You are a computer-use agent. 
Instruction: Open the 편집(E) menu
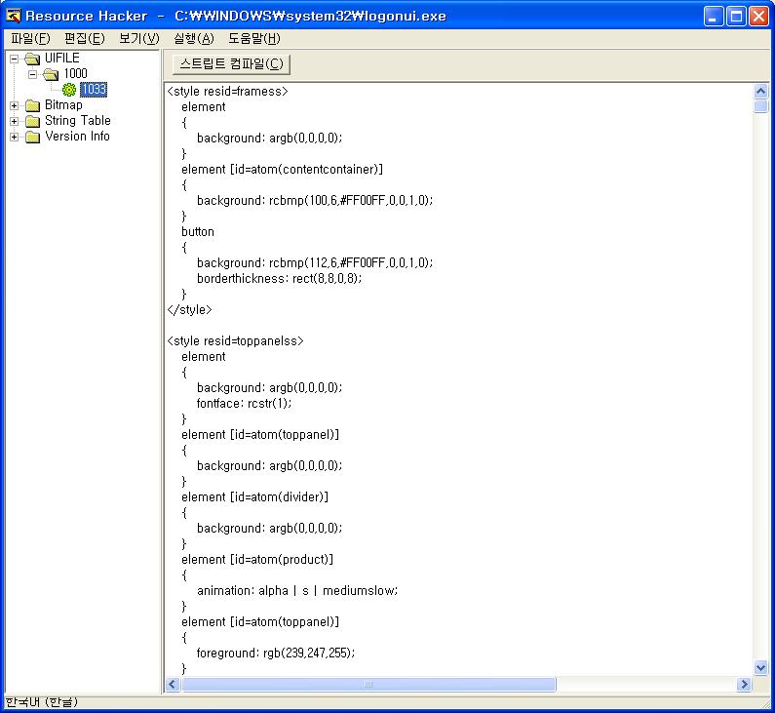pyautogui.click(x=84, y=39)
